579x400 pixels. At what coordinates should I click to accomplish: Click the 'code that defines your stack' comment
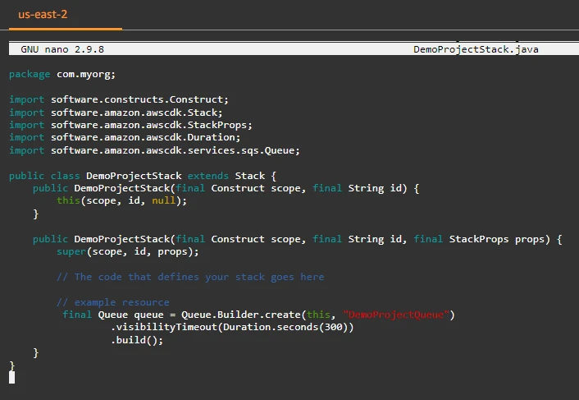[190, 277]
